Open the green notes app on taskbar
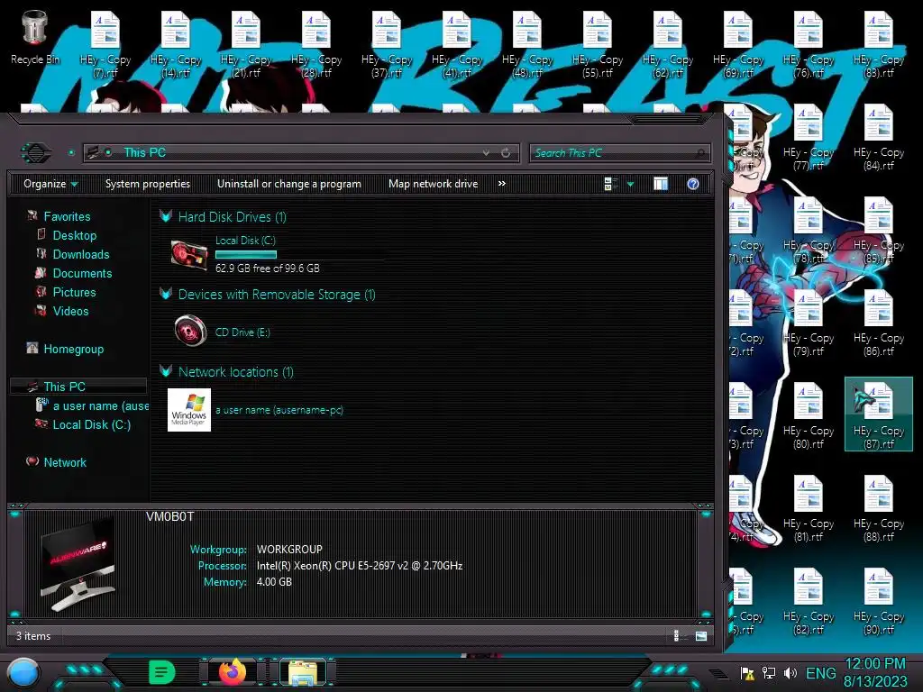 tap(161, 672)
